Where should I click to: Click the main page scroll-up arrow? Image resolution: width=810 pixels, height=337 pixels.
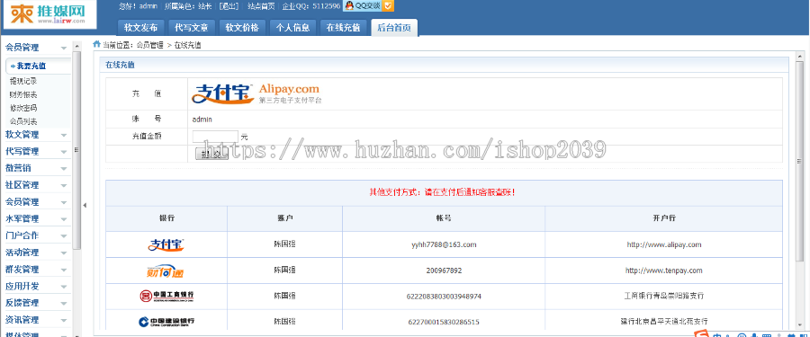800,57
